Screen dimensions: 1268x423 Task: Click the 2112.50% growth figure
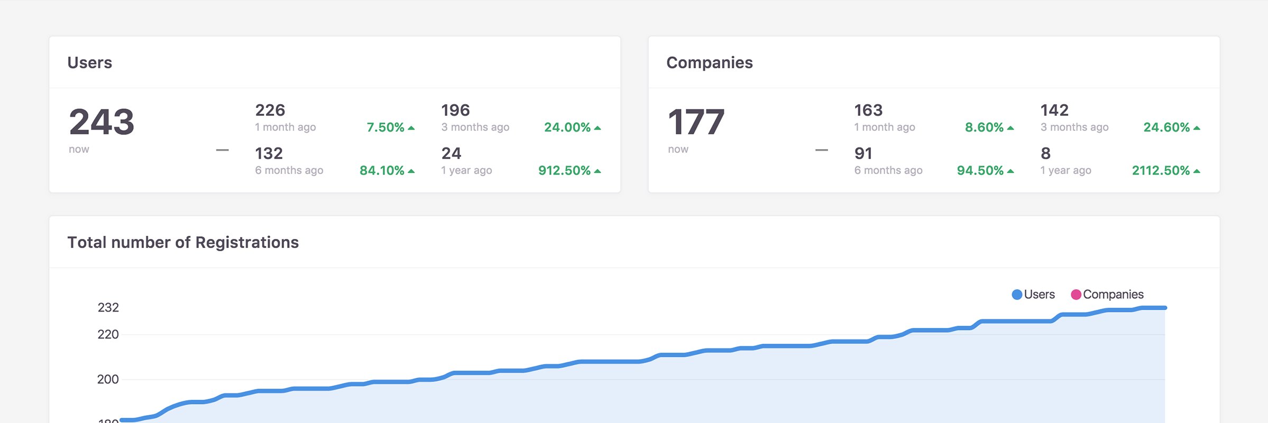pos(1161,171)
